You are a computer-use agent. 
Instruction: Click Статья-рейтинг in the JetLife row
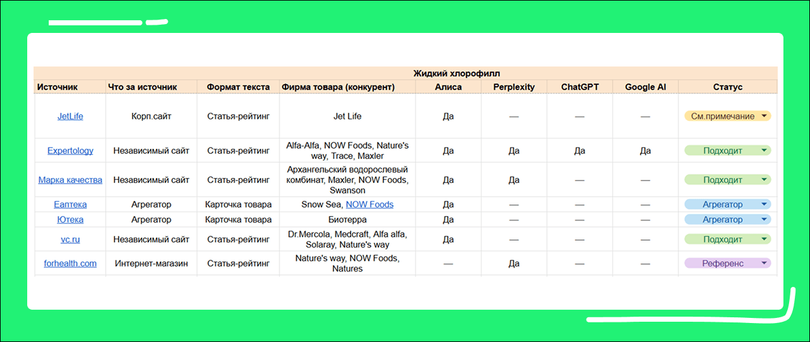(x=238, y=117)
